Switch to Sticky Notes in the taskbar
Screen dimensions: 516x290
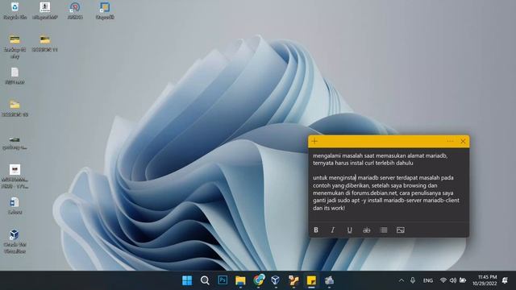311,280
